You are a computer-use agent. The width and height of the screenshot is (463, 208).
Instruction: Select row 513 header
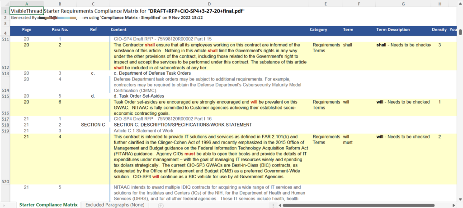click(5, 73)
